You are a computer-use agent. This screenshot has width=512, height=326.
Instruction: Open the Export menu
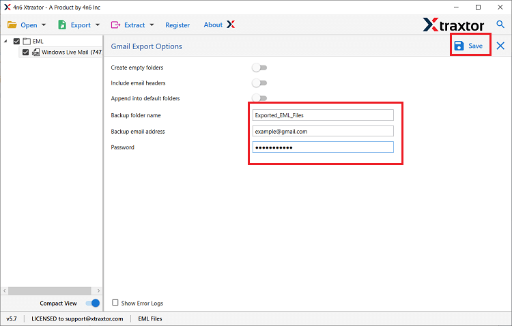coord(81,25)
